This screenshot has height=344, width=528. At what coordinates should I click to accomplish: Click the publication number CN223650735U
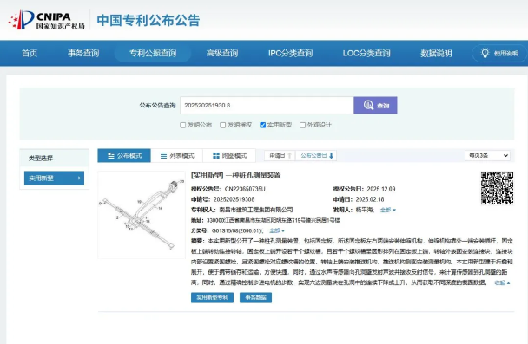[245, 189]
